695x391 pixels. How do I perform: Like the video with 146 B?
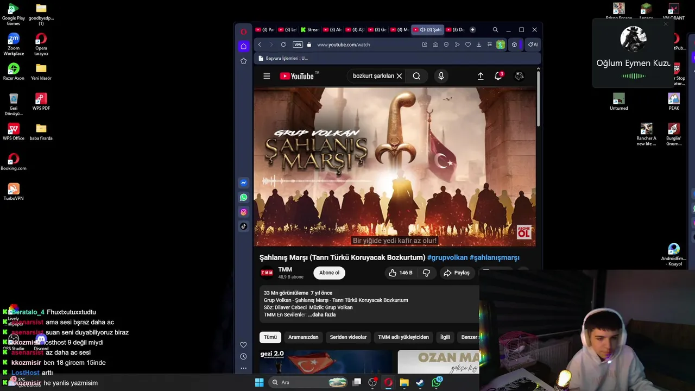point(401,273)
